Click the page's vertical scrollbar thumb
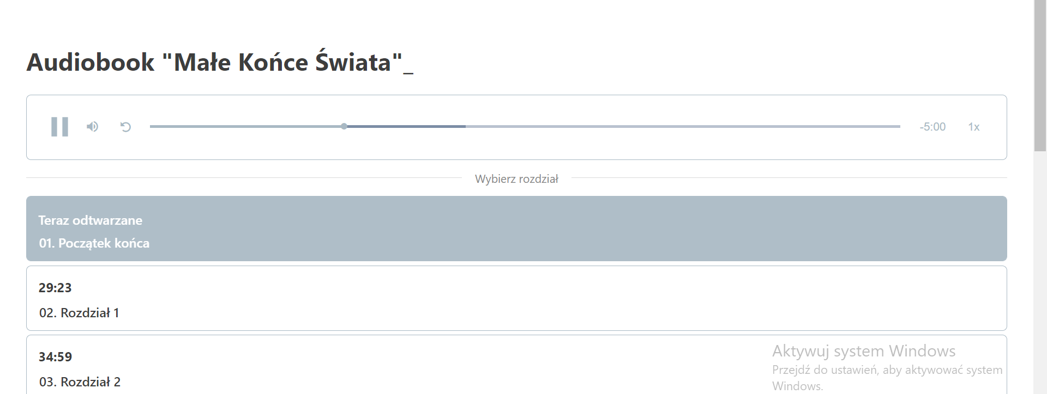Image resolution: width=1047 pixels, height=394 pixels. click(1040, 76)
